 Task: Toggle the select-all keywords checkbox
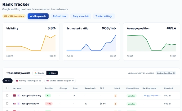point(7,88)
